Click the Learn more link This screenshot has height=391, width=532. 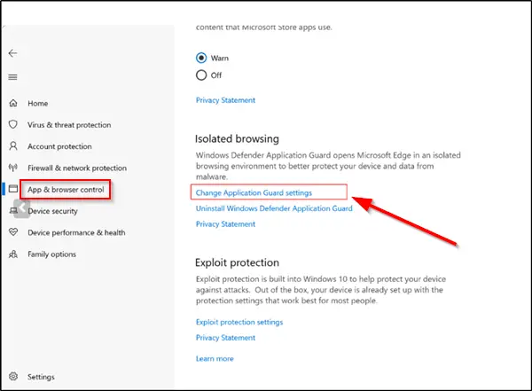pyautogui.click(x=215, y=359)
